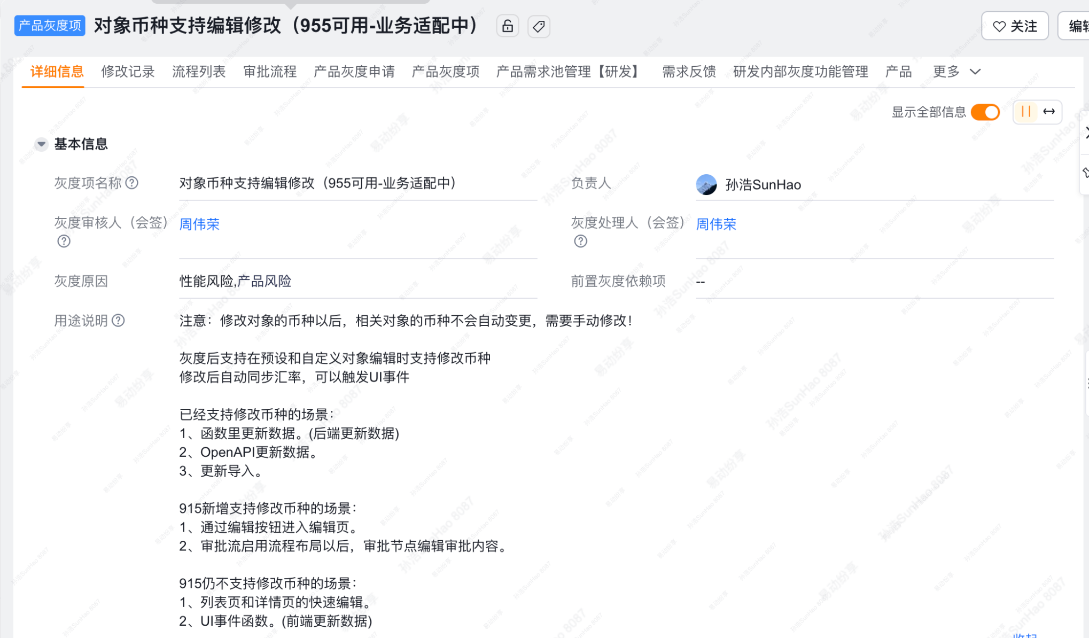Image resolution: width=1089 pixels, height=638 pixels.
Task: Click the 前置灰度依赖项 label
Action: (x=618, y=281)
